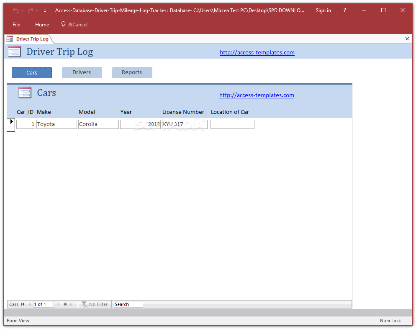
Task: Click the Car_ID field showing 1
Action: pos(26,124)
